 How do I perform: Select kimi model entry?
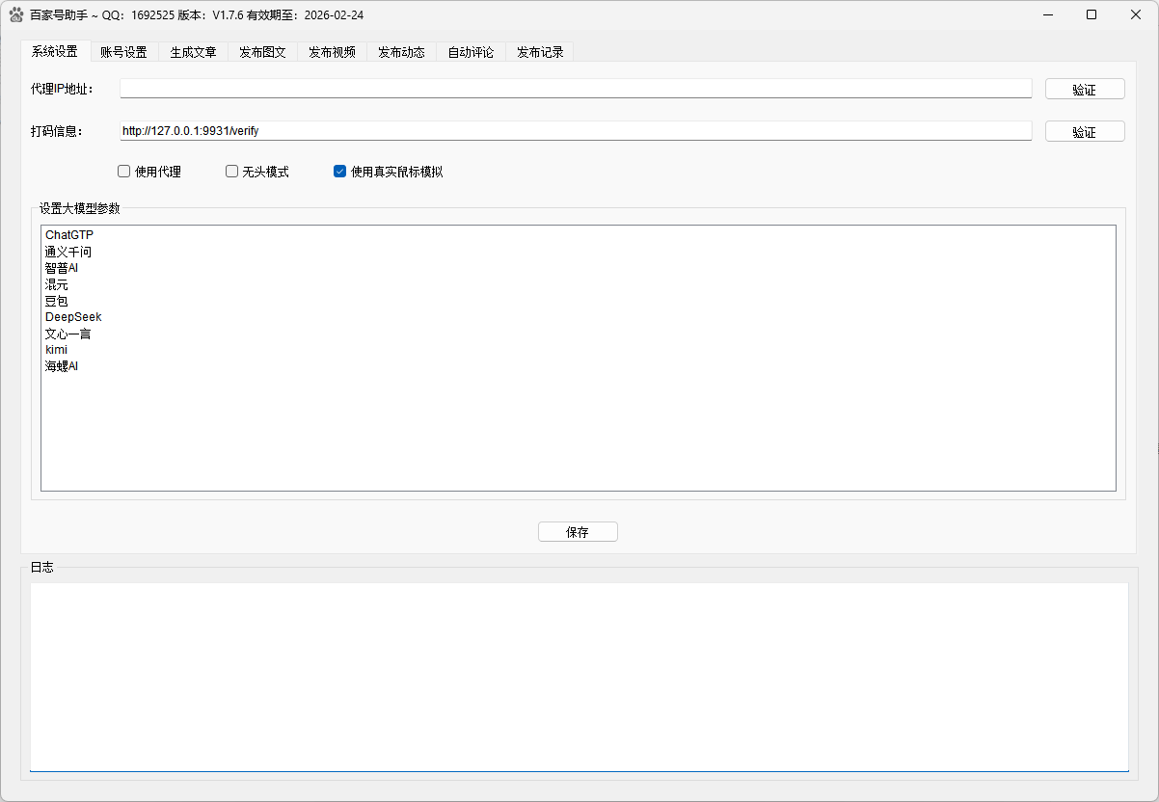56,349
